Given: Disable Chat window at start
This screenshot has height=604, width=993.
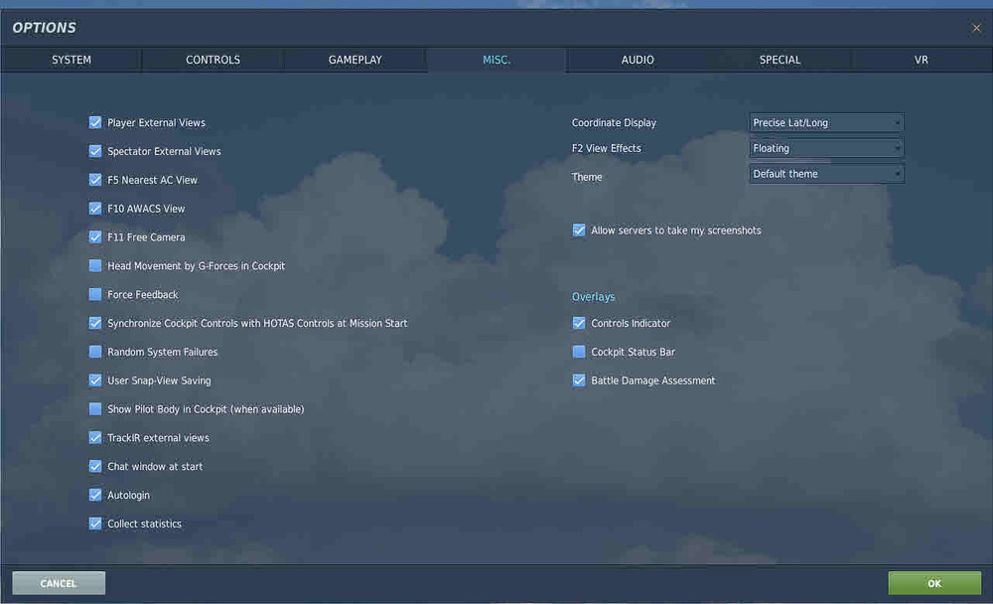Looking at the screenshot, I should click(x=95, y=466).
